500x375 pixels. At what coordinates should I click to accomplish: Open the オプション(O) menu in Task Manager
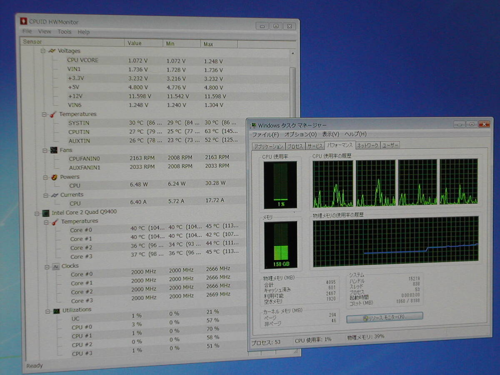(x=300, y=134)
